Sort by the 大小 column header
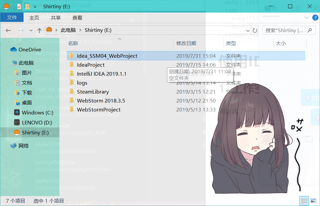320x206 pixels. (280, 43)
